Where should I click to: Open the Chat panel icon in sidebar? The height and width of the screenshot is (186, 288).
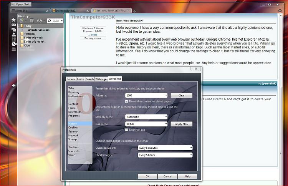click(x=13, y=30)
